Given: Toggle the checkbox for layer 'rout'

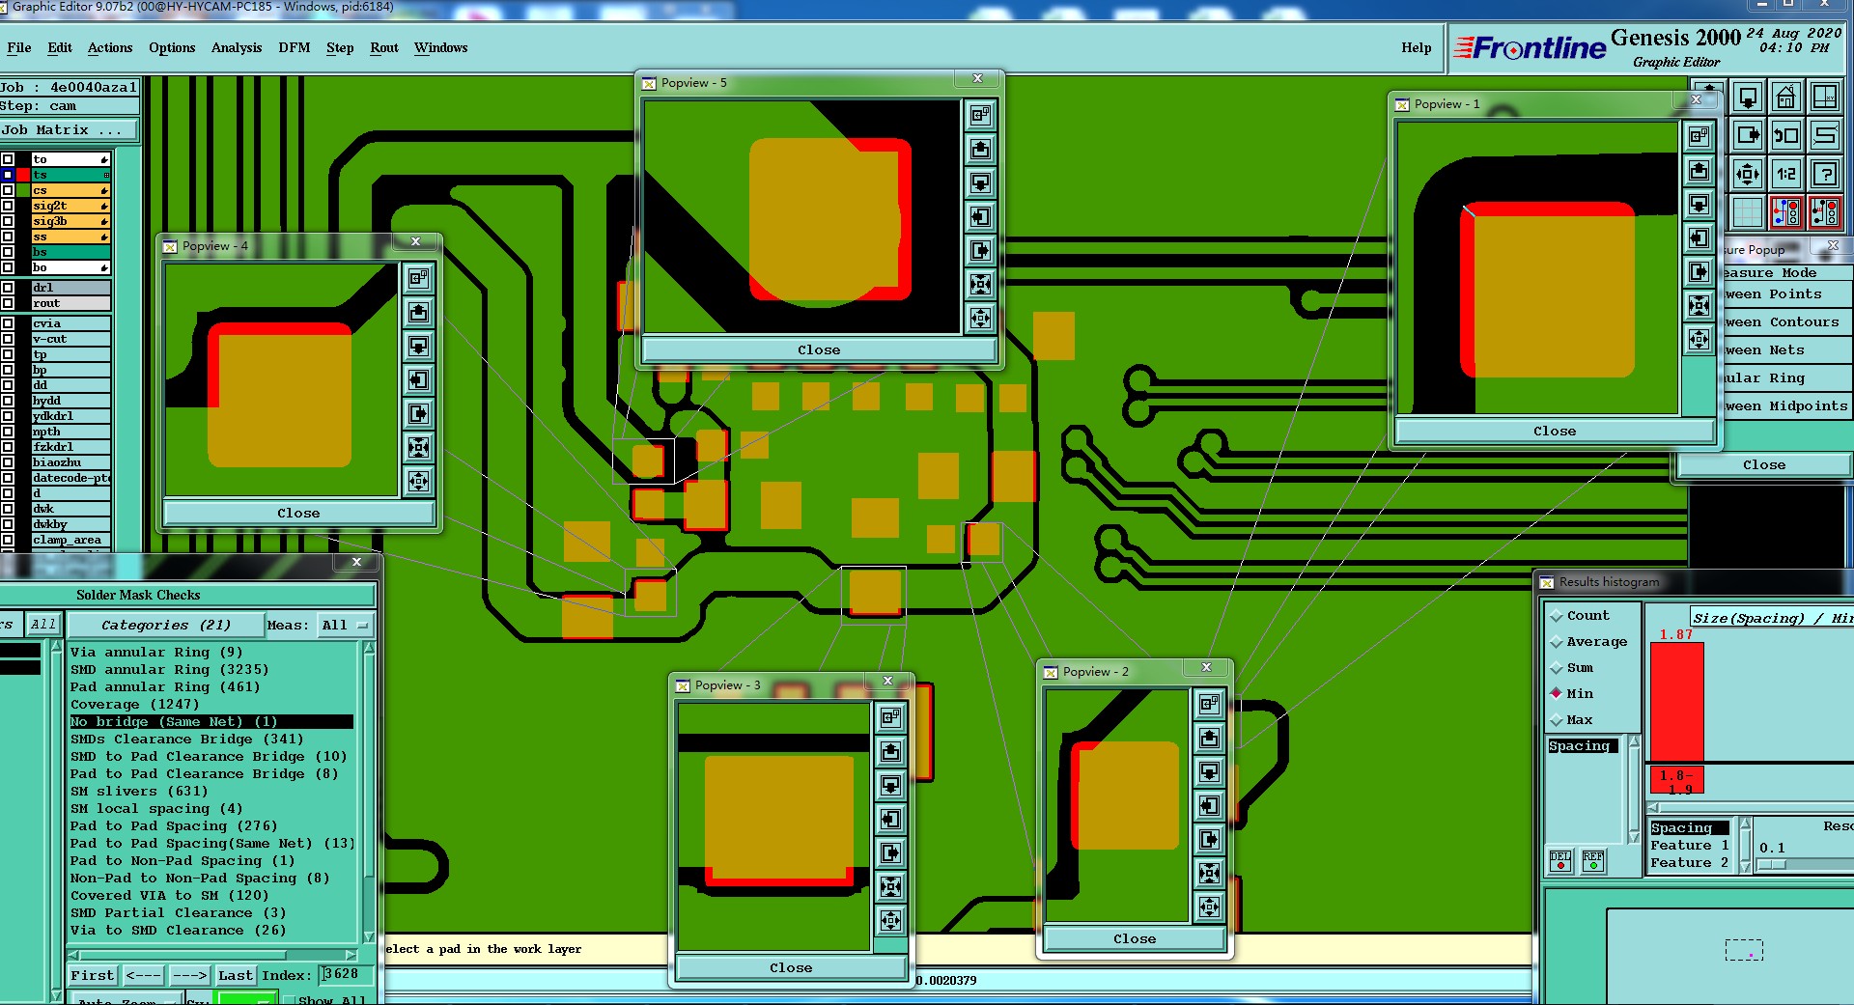Looking at the screenshot, I should coord(8,303).
